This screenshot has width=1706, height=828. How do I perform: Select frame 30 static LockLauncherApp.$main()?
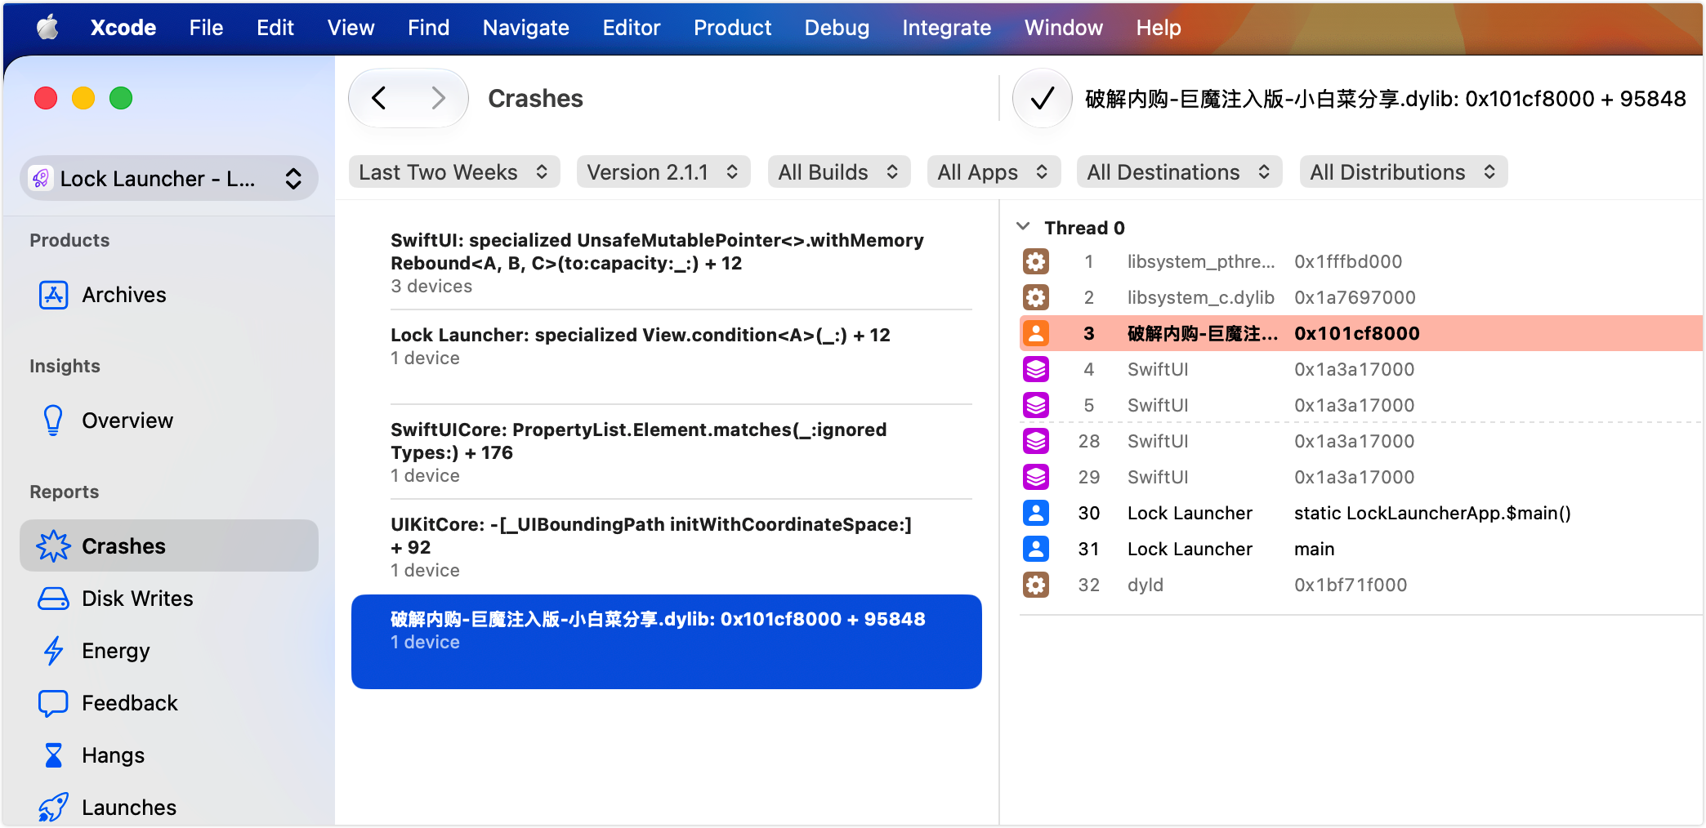1361,513
